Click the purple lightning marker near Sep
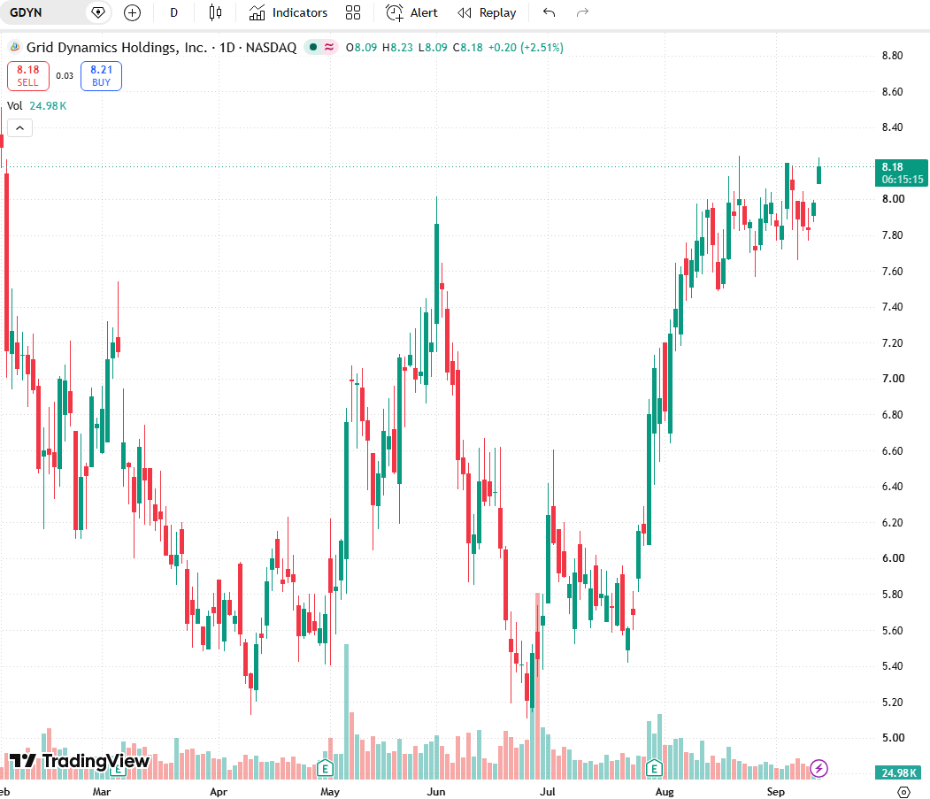The width and height of the screenshot is (930, 799). point(819,769)
